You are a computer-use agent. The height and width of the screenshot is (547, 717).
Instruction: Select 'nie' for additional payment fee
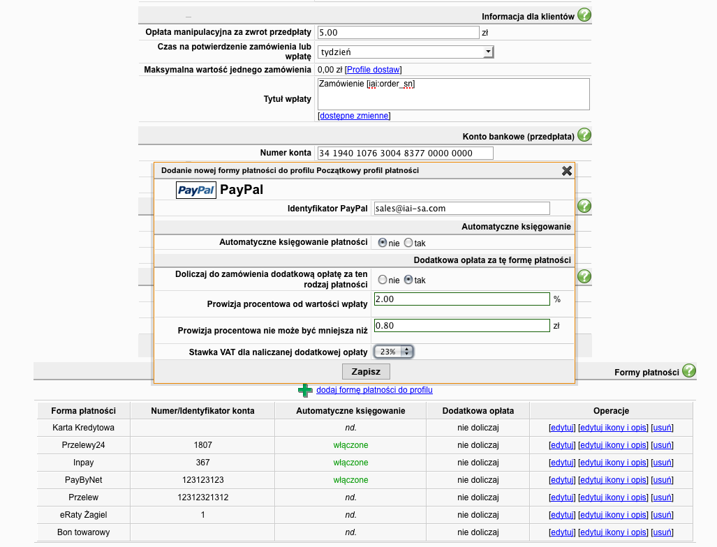coord(383,280)
